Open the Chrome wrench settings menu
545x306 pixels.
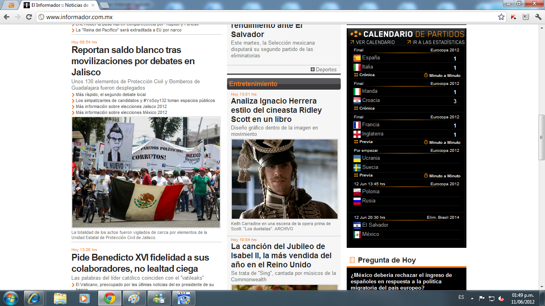(538, 17)
